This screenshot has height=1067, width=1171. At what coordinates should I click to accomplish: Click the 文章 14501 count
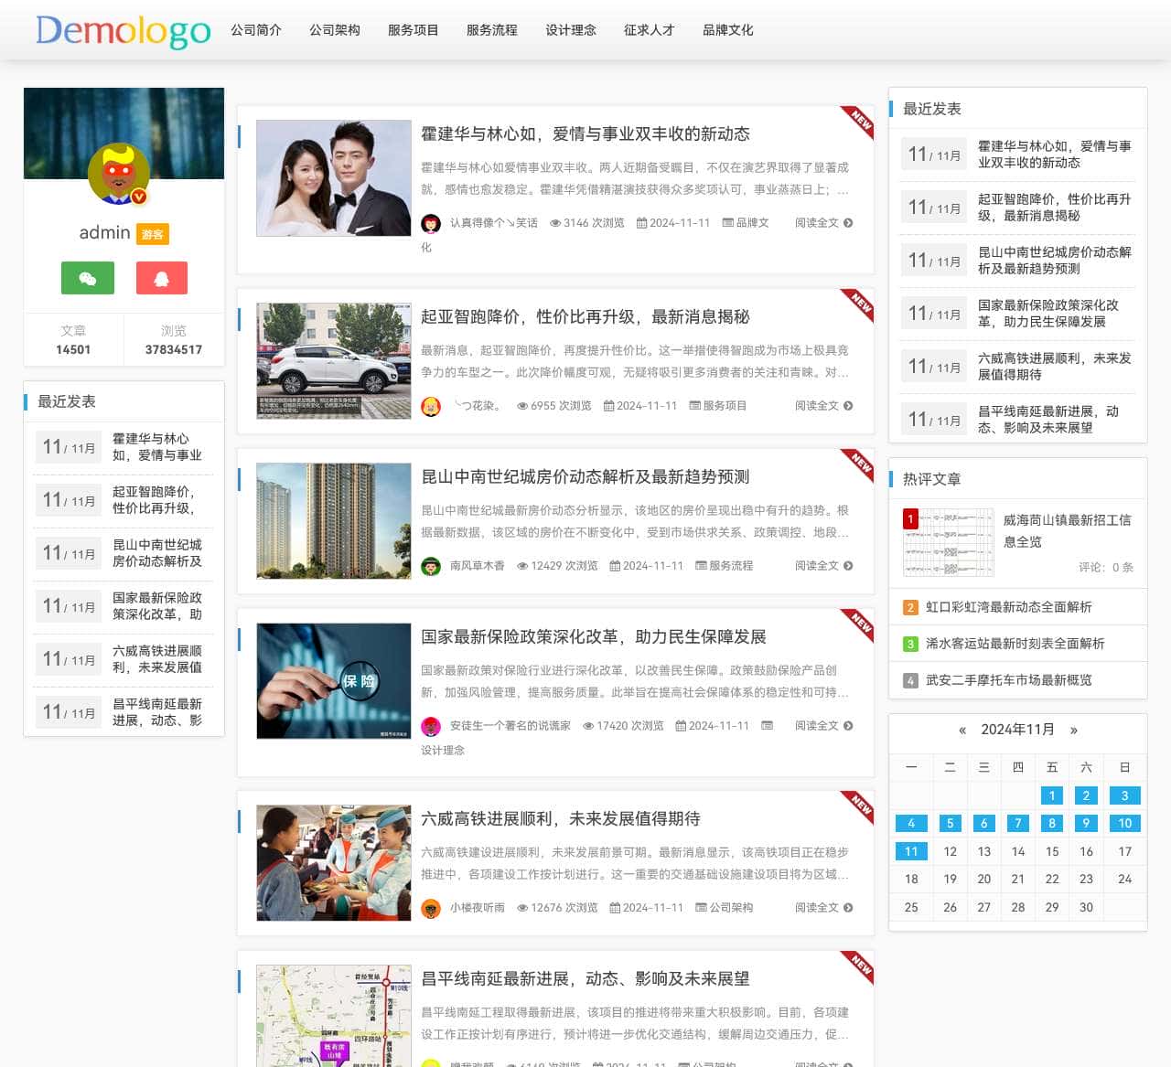(73, 340)
